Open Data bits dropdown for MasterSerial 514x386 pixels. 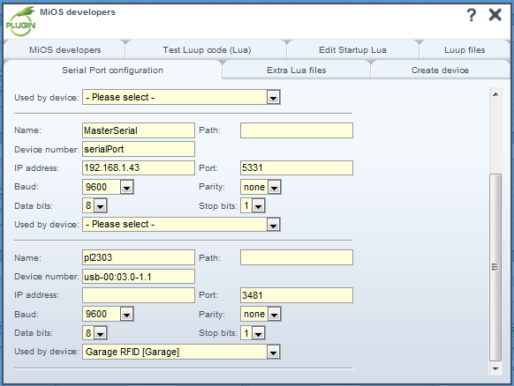pyautogui.click(x=94, y=205)
